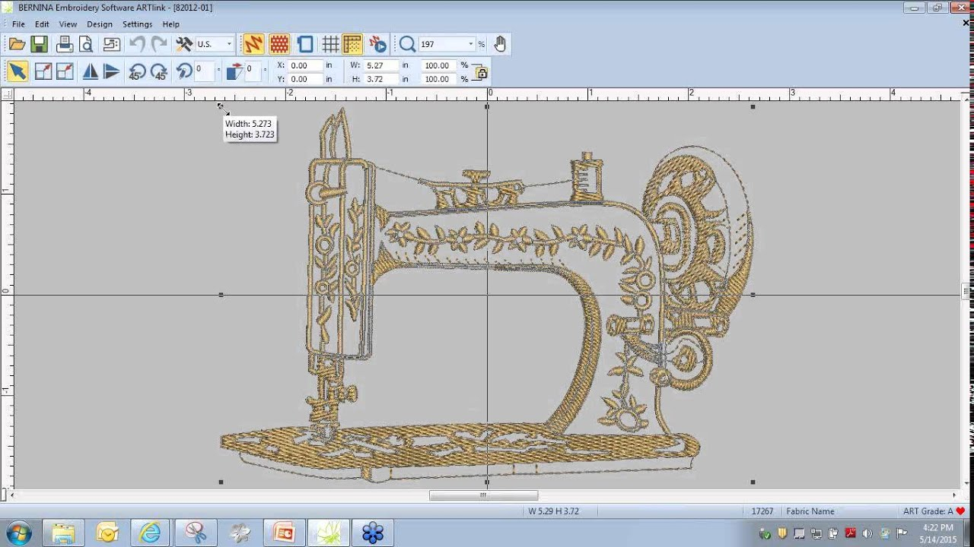Toggle the red Artistic View button
The height and width of the screenshot is (547, 974).
click(x=279, y=44)
